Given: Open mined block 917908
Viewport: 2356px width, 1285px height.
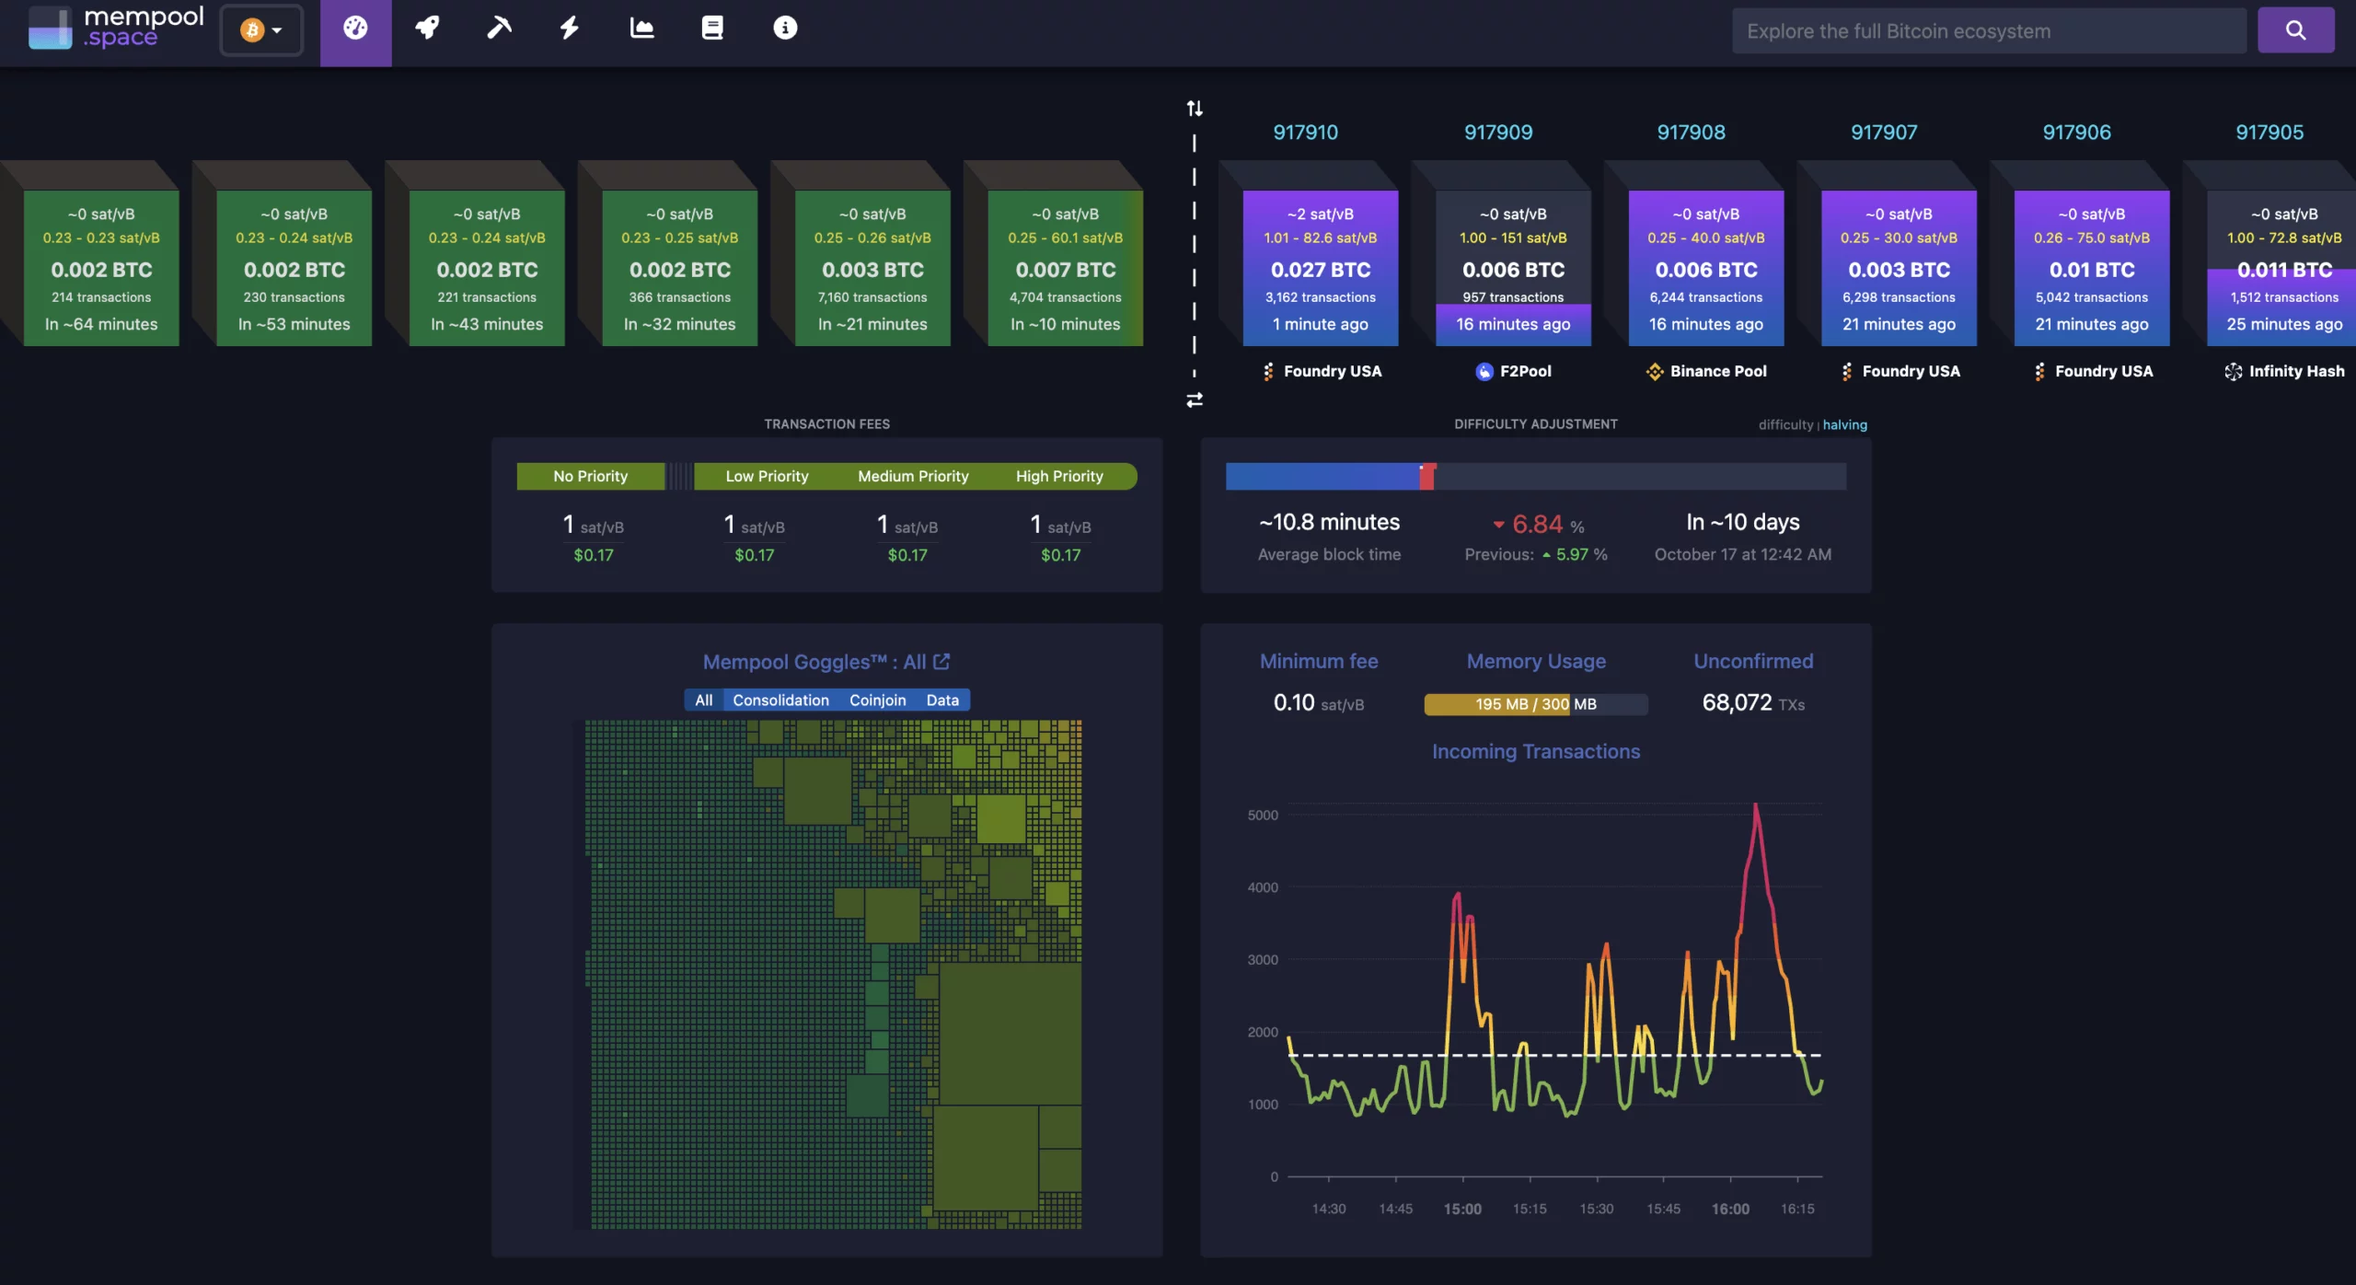Looking at the screenshot, I should (1705, 267).
